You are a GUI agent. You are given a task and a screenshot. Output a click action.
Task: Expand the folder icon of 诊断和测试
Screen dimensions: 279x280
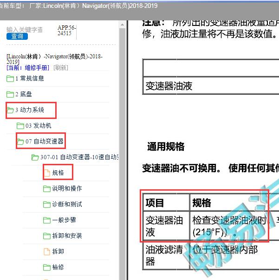click(x=47, y=205)
